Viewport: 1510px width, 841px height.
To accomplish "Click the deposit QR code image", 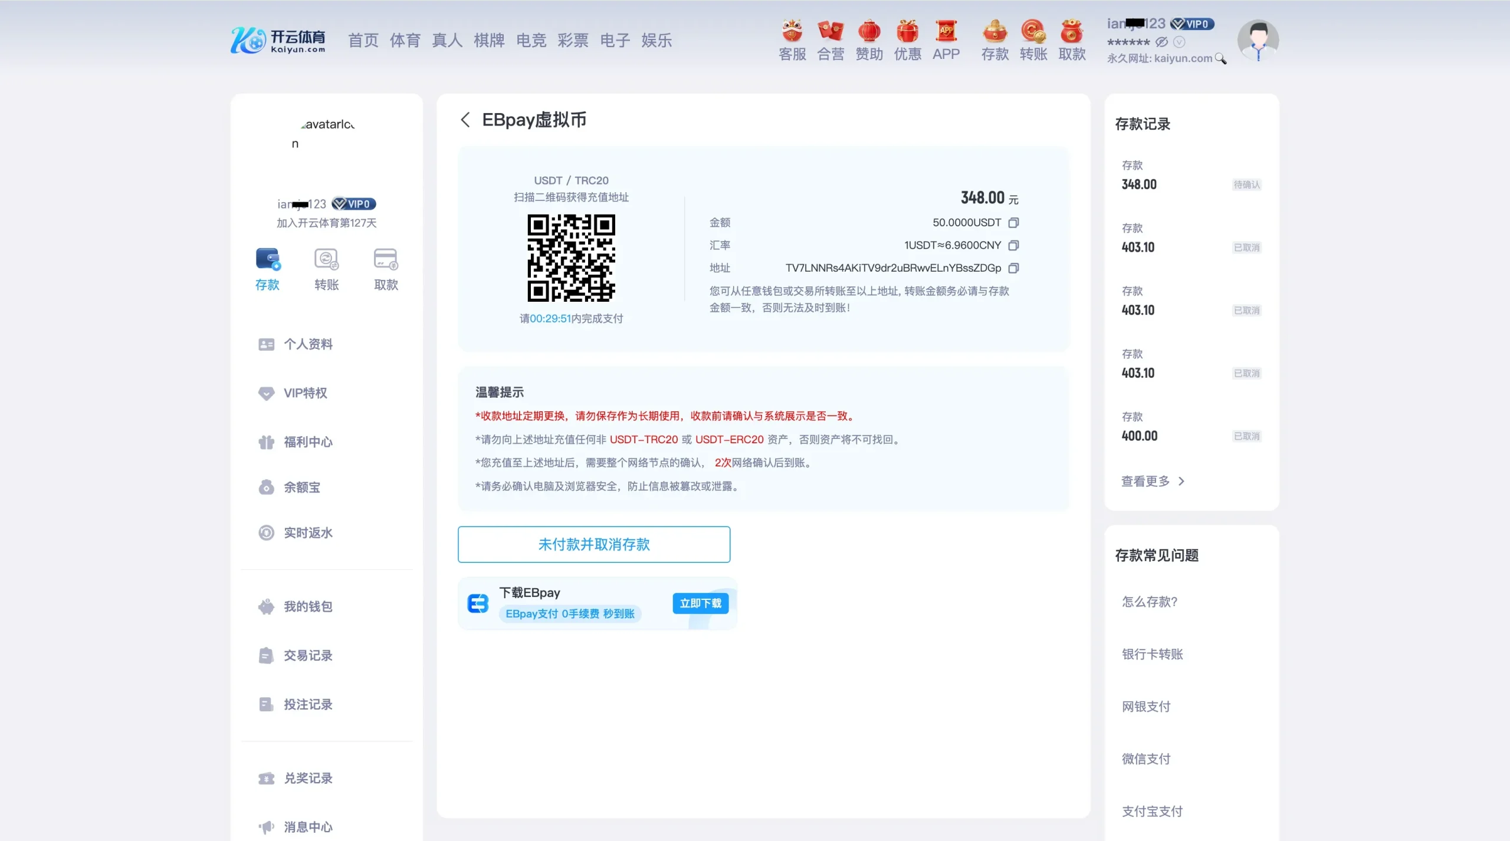I will pyautogui.click(x=570, y=258).
